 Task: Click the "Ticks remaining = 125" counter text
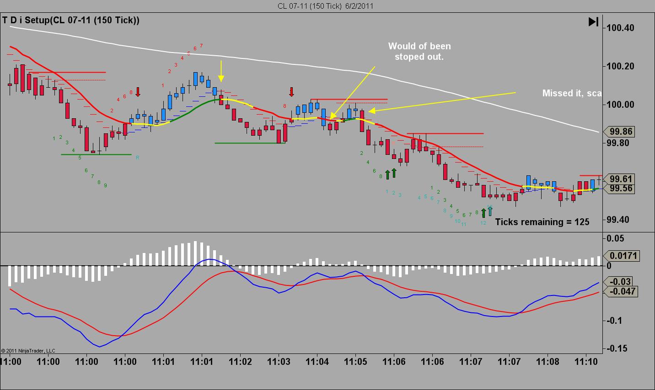542,222
